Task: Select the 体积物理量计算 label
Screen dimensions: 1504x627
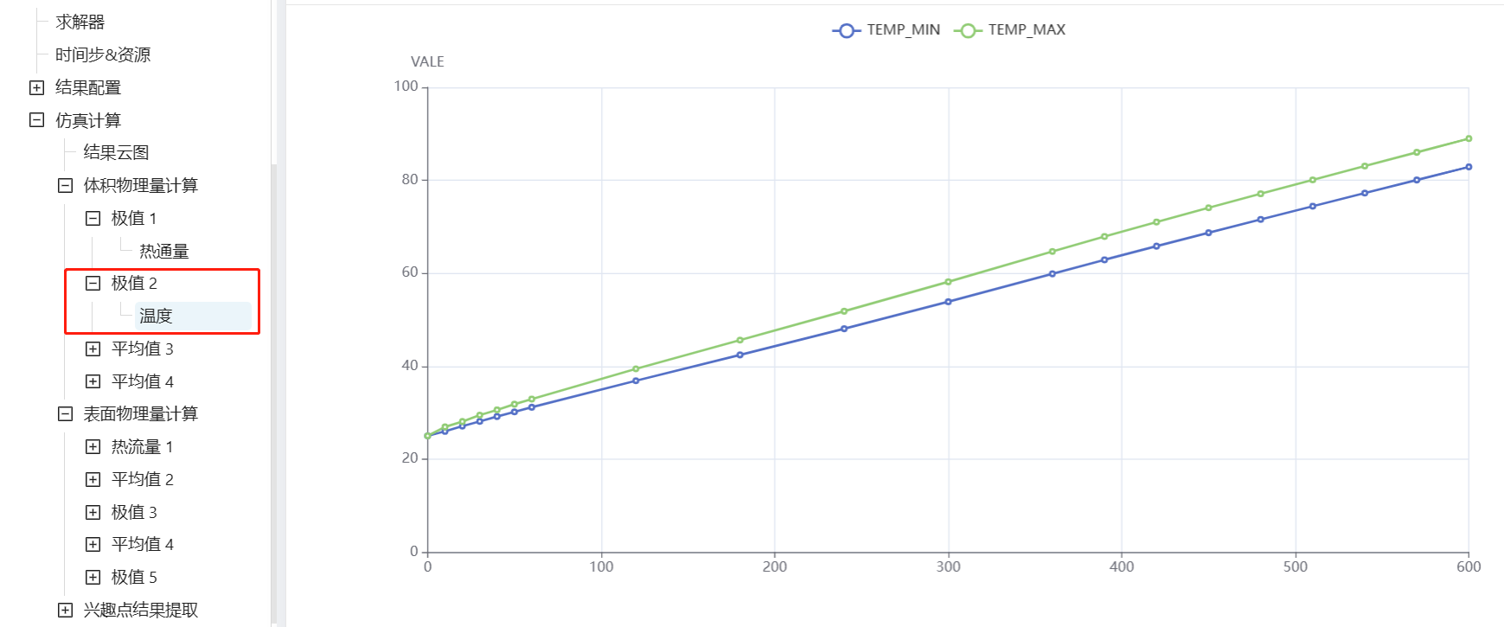Action: (140, 185)
